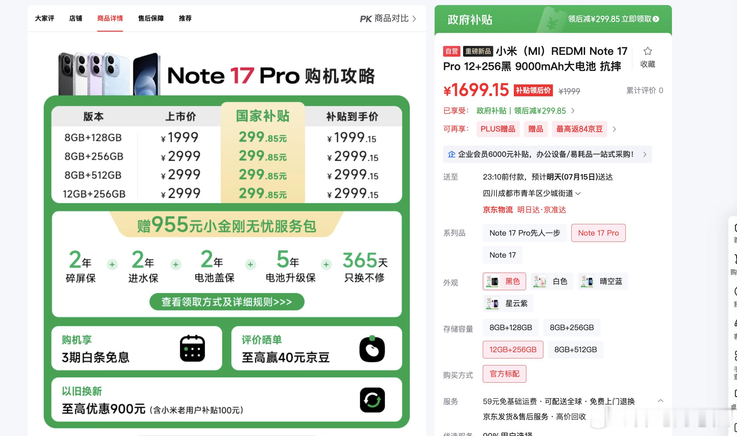This screenshot has width=737, height=436.
Task: Click the 累计评价 0 text
Action: coord(645,90)
